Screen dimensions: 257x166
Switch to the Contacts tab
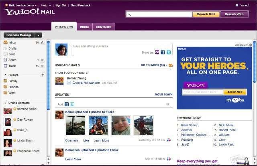click(x=104, y=27)
